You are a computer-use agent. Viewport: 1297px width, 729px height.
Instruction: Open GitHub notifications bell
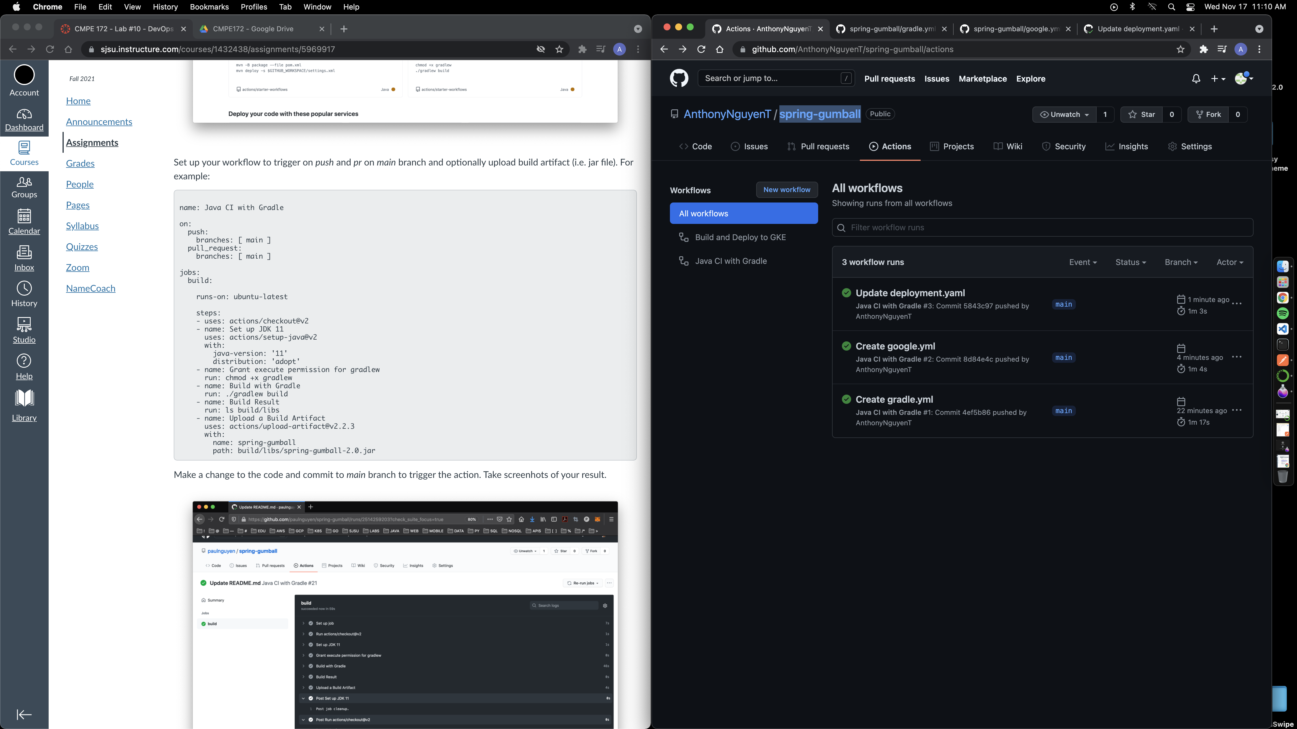pos(1196,78)
